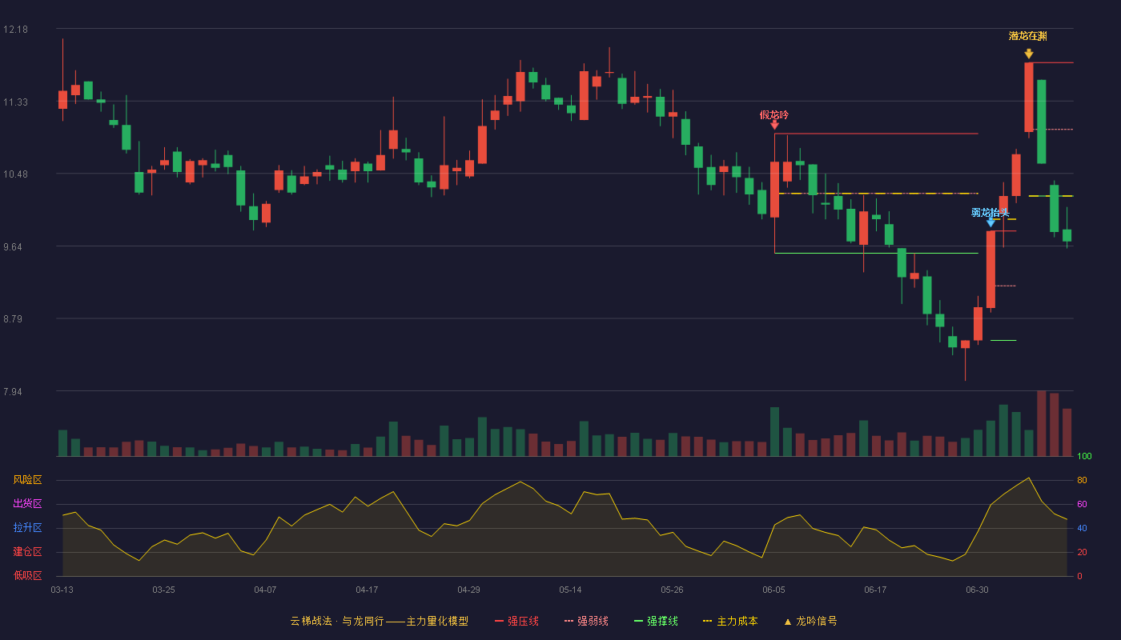Click the 12.18 price axis label

(x=15, y=30)
